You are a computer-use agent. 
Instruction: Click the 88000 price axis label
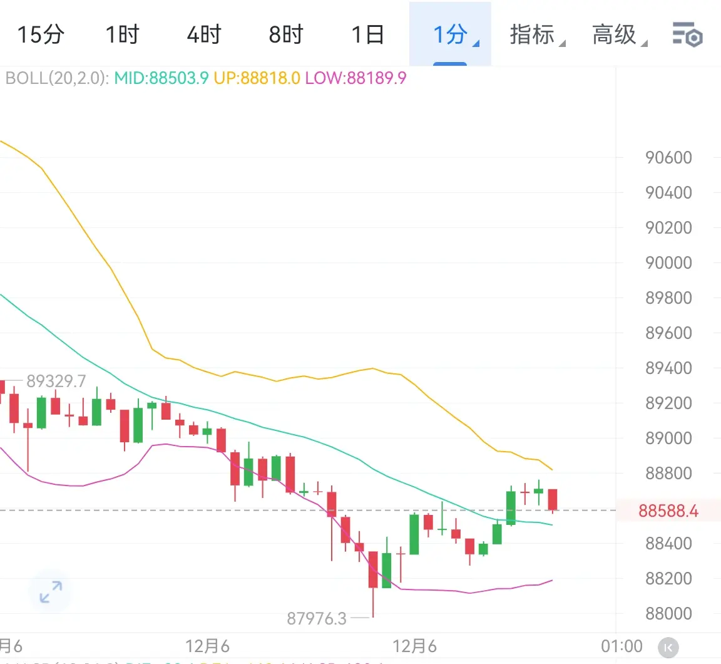point(668,613)
